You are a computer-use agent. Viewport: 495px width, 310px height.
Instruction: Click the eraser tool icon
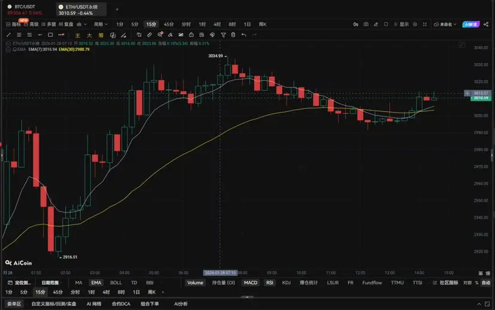[170, 35]
